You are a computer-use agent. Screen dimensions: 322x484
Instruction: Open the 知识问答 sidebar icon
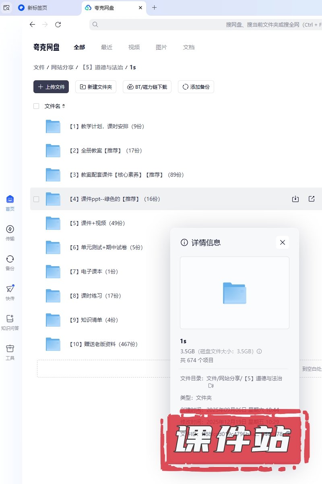10,319
